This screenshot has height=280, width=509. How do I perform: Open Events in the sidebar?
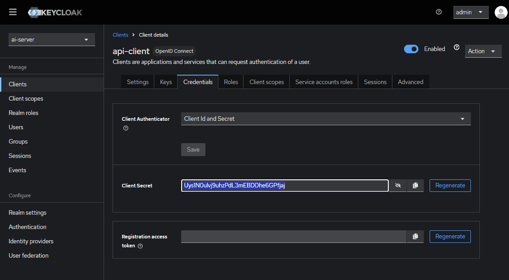(x=52, y=170)
